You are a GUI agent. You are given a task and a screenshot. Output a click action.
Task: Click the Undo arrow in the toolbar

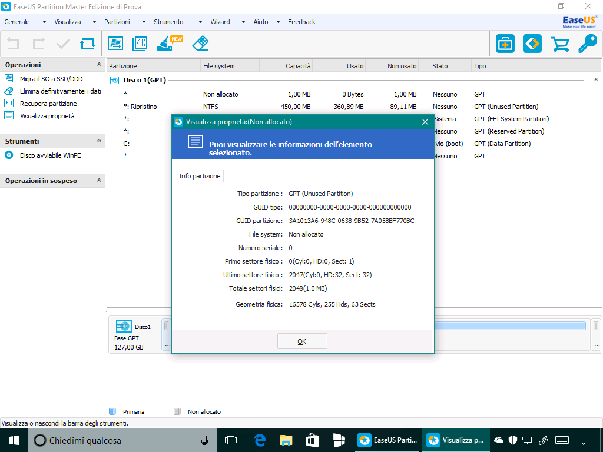tap(13, 44)
